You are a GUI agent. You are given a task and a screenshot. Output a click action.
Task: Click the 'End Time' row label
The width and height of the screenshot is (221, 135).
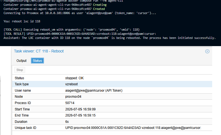tap(22, 115)
